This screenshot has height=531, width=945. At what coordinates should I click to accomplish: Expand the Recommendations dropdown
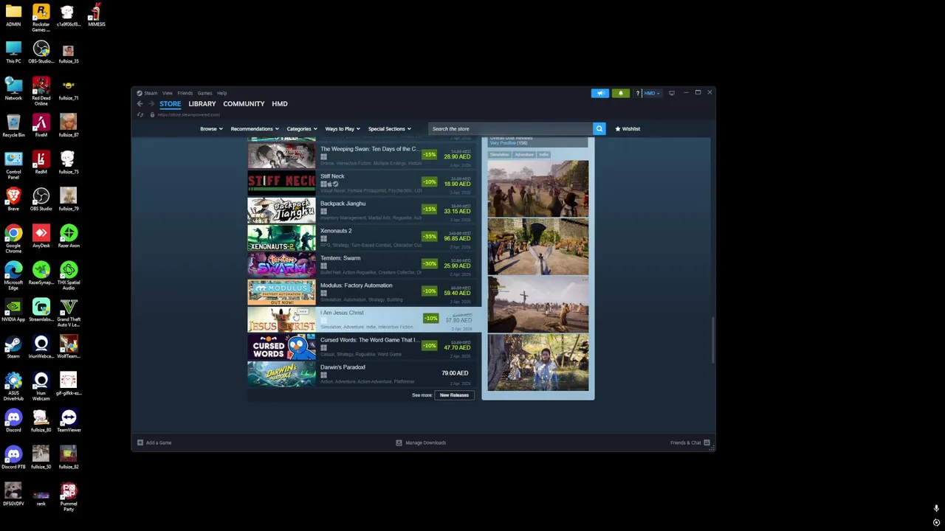(254, 129)
